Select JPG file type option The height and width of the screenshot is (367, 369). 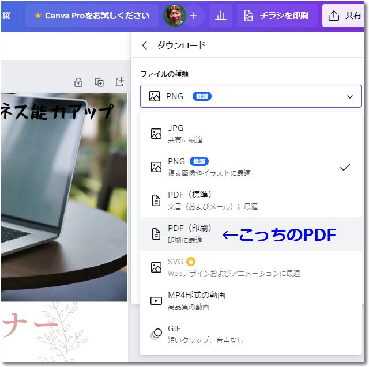pos(250,134)
